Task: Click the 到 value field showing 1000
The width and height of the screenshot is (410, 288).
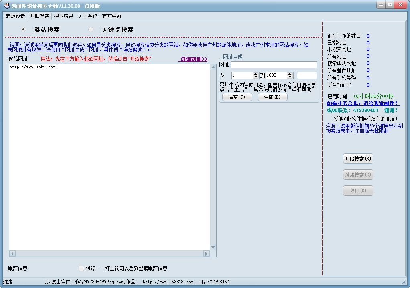Action: point(276,75)
